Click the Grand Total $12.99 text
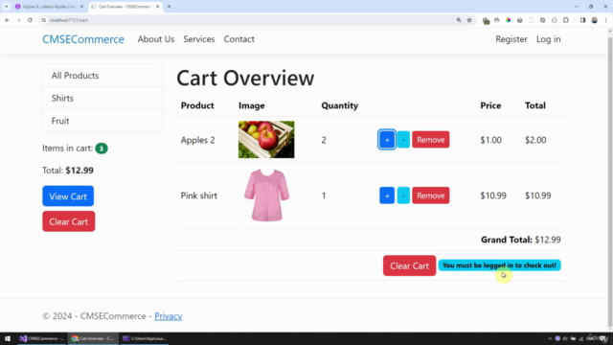 [x=521, y=240]
